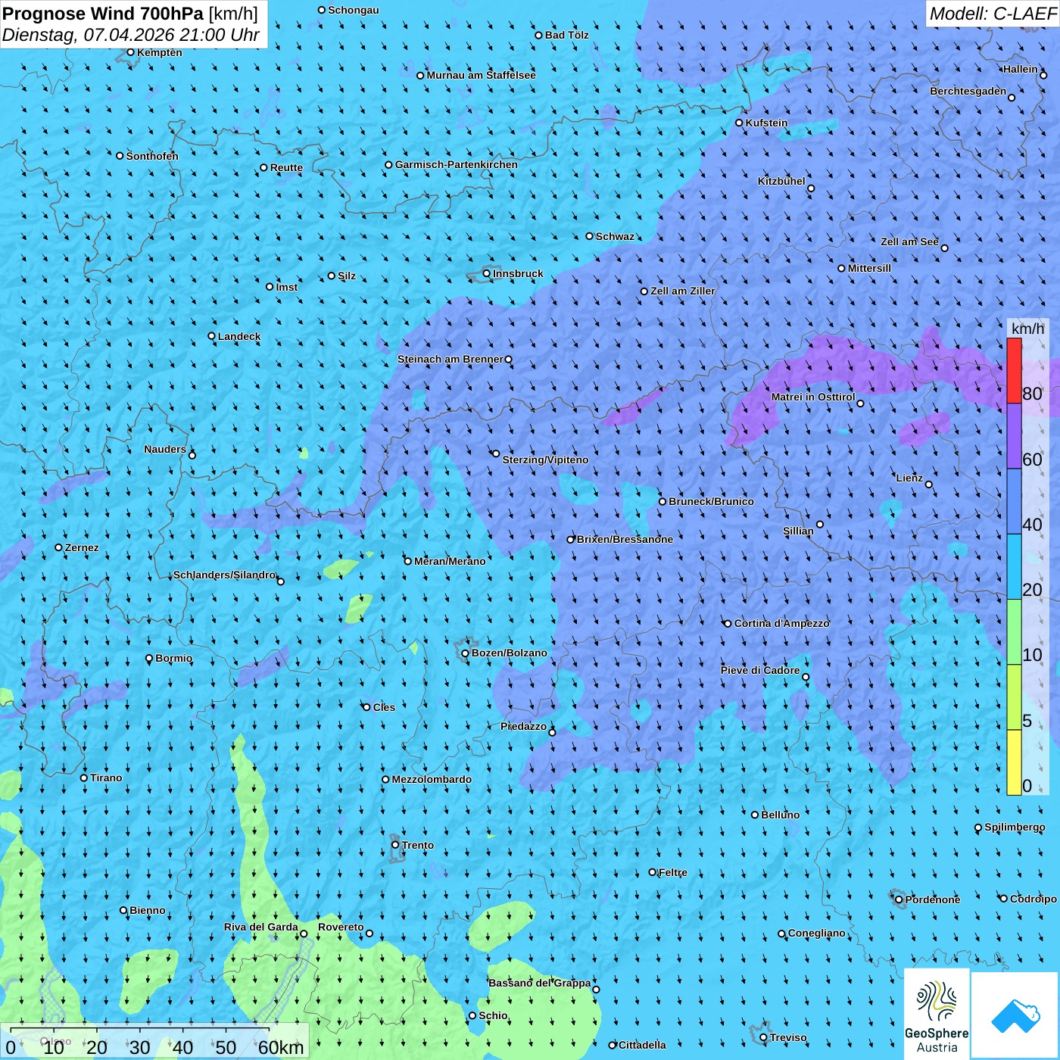Click the 'Sillian' label
This screenshot has height=1060, width=1060.
[x=798, y=531]
